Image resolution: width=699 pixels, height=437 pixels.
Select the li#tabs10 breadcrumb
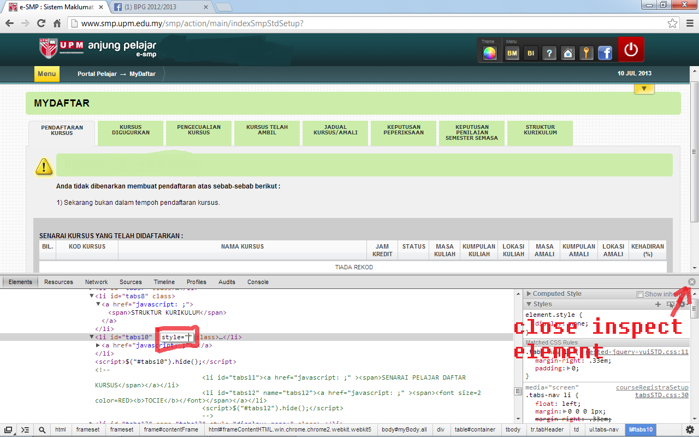641,430
